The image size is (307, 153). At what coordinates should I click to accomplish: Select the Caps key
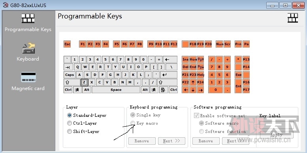point(70,75)
